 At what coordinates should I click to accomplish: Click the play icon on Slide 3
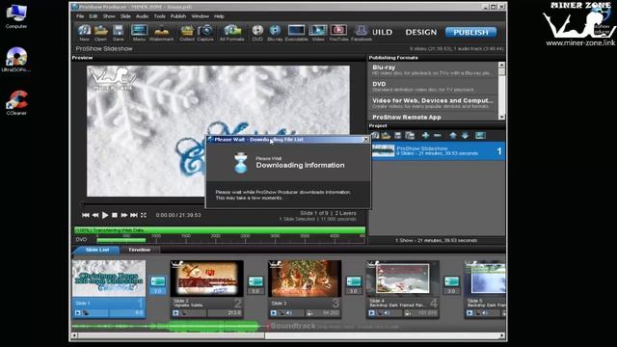[x=274, y=313]
